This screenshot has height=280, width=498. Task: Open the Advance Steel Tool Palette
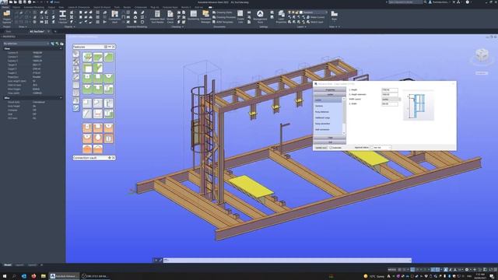(x=157, y=17)
